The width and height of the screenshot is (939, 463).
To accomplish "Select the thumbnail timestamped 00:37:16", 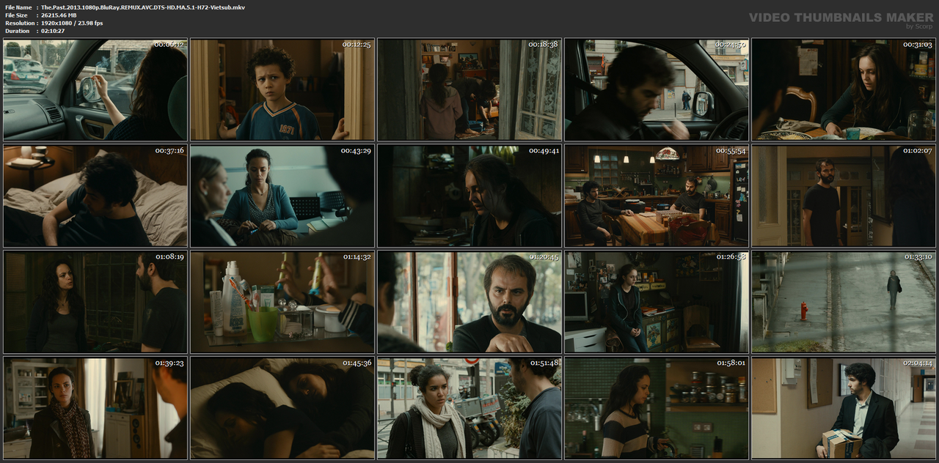I will coord(95,196).
